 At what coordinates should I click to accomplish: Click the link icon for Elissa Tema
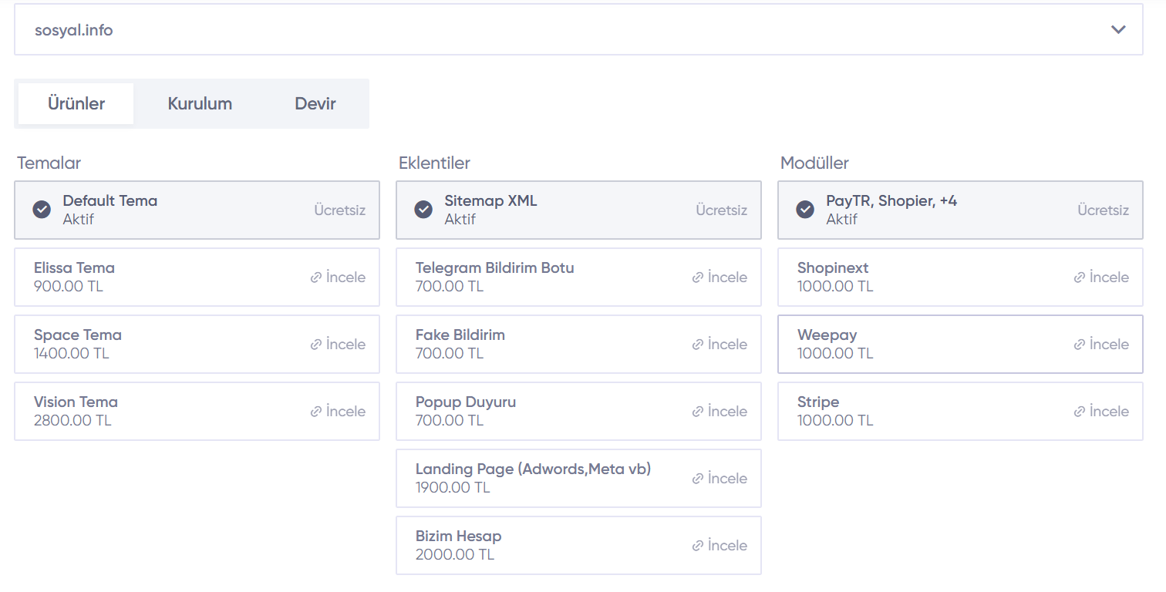tap(315, 277)
